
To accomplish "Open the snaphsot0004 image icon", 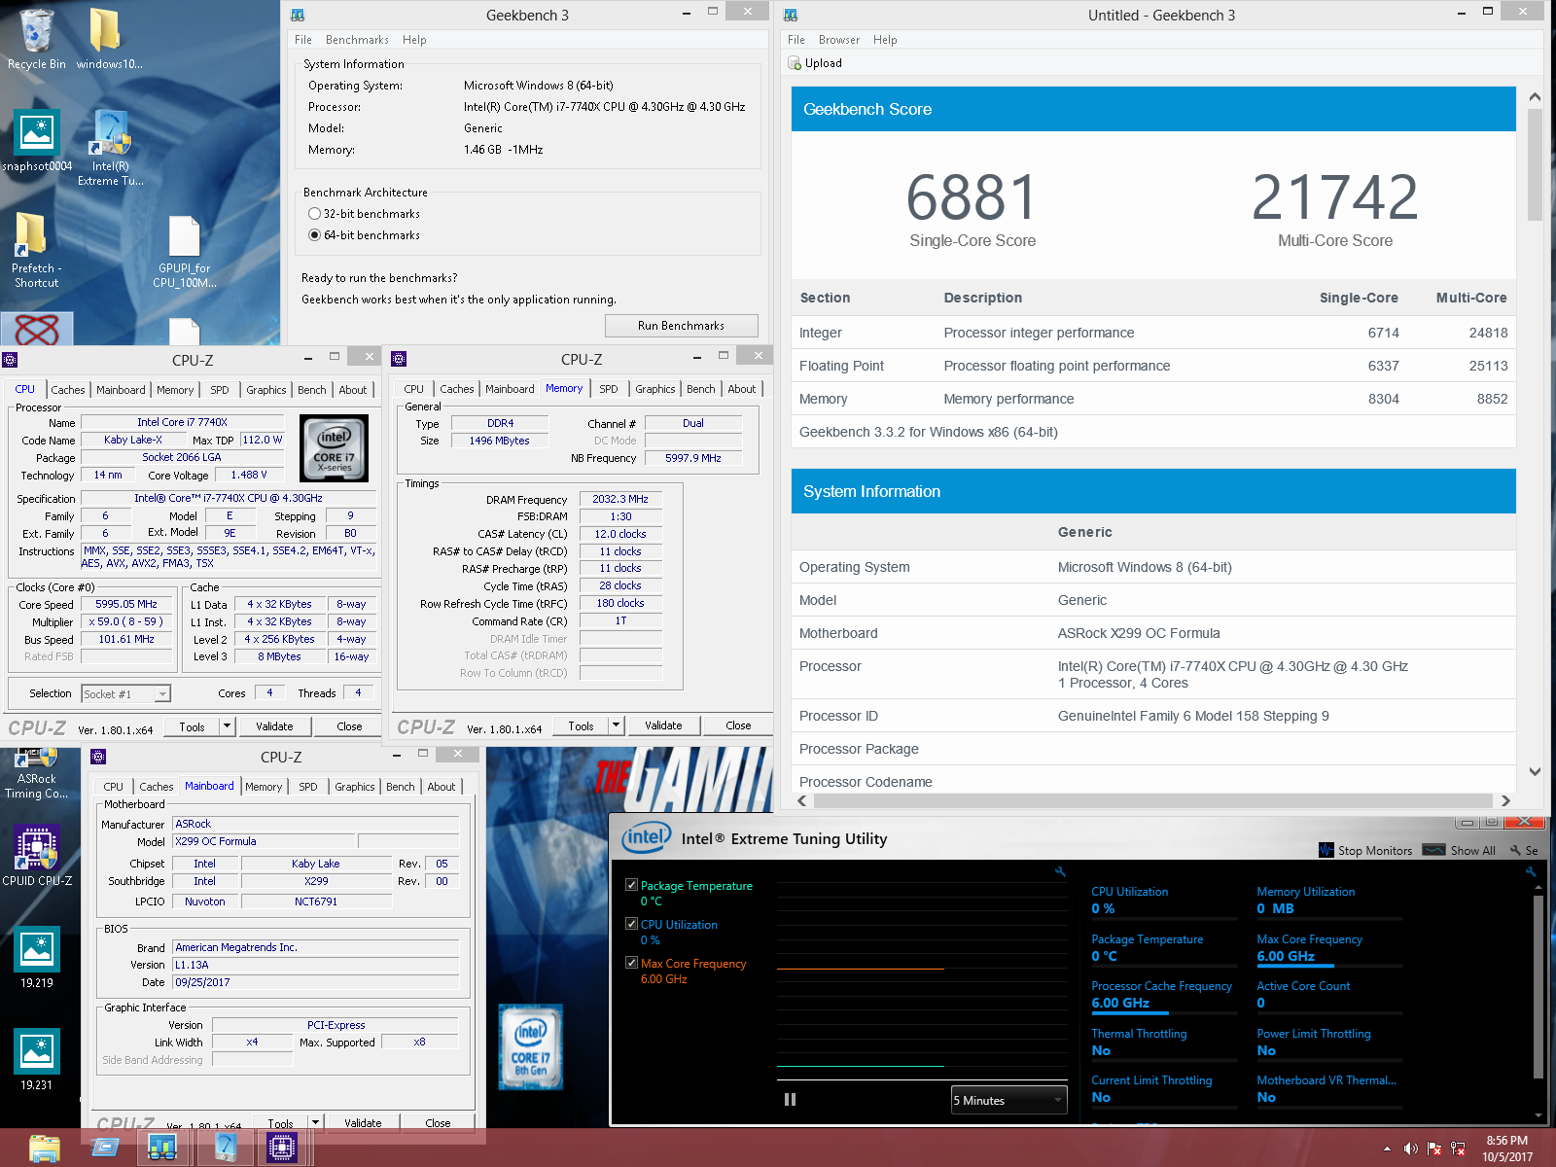I will click(36, 141).
